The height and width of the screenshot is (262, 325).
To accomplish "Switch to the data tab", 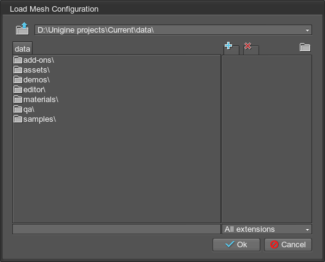I will point(22,49).
